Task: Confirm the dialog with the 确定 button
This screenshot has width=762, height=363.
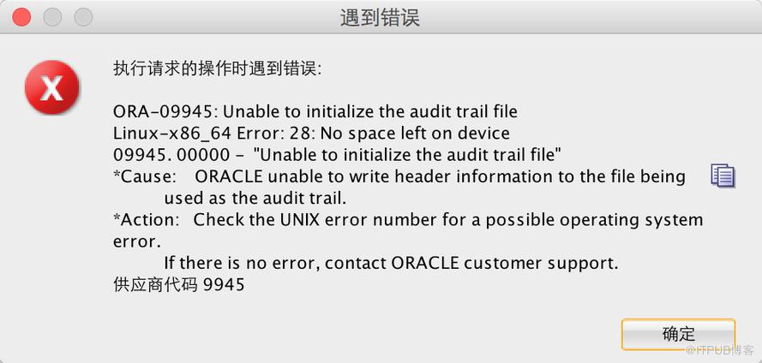Action: pyautogui.click(x=678, y=334)
